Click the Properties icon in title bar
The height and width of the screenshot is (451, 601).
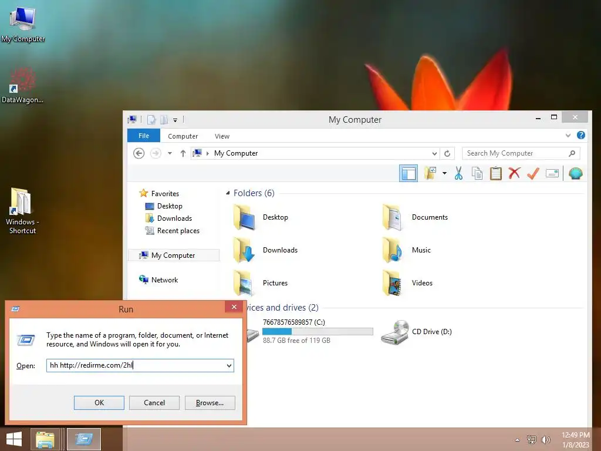[x=151, y=120]
